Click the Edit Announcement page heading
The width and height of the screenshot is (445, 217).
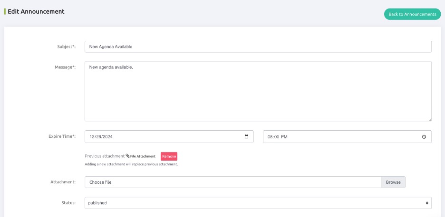[x=36, y=11]
